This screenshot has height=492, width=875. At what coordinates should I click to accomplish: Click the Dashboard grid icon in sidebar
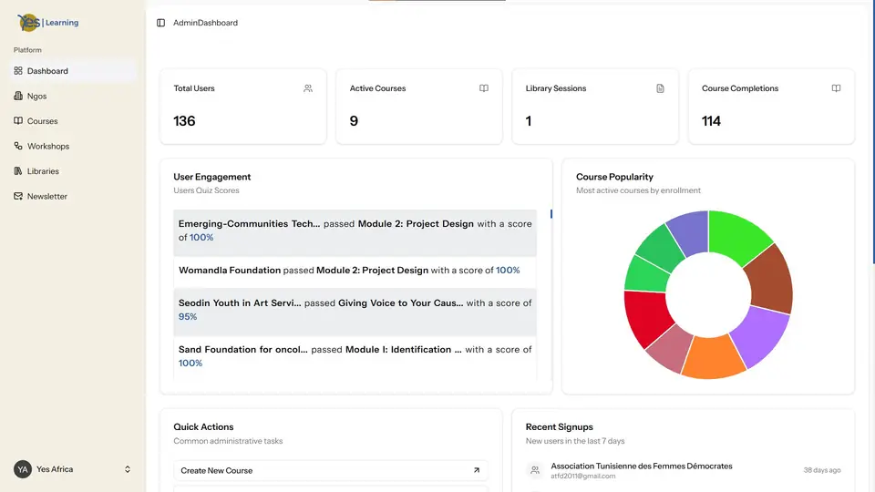pyautogui.click(x=18, y=71)
